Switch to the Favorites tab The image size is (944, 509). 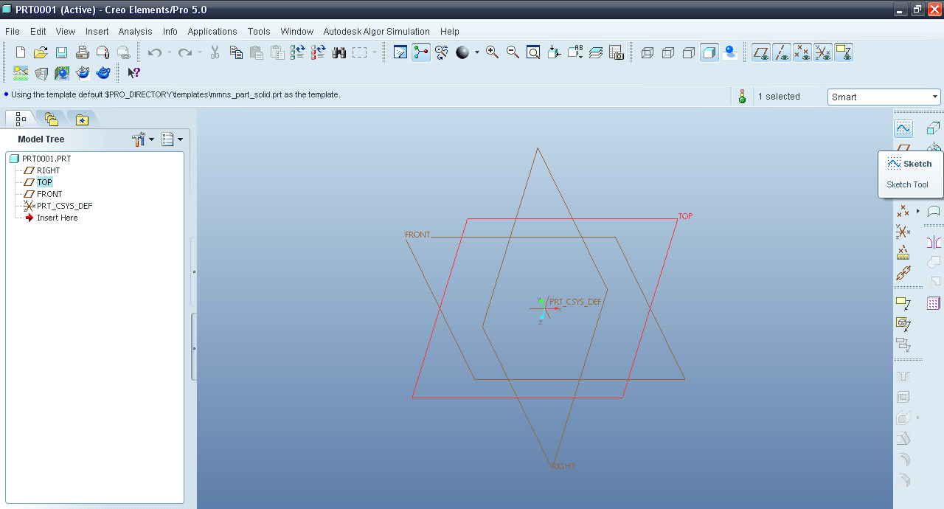pyautogui.click(x=82, y=119)
